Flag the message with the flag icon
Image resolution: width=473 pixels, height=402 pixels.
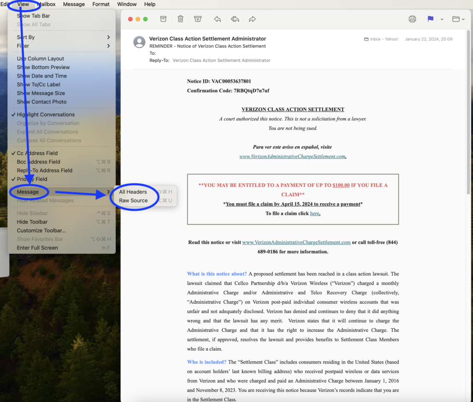[431, 19]
